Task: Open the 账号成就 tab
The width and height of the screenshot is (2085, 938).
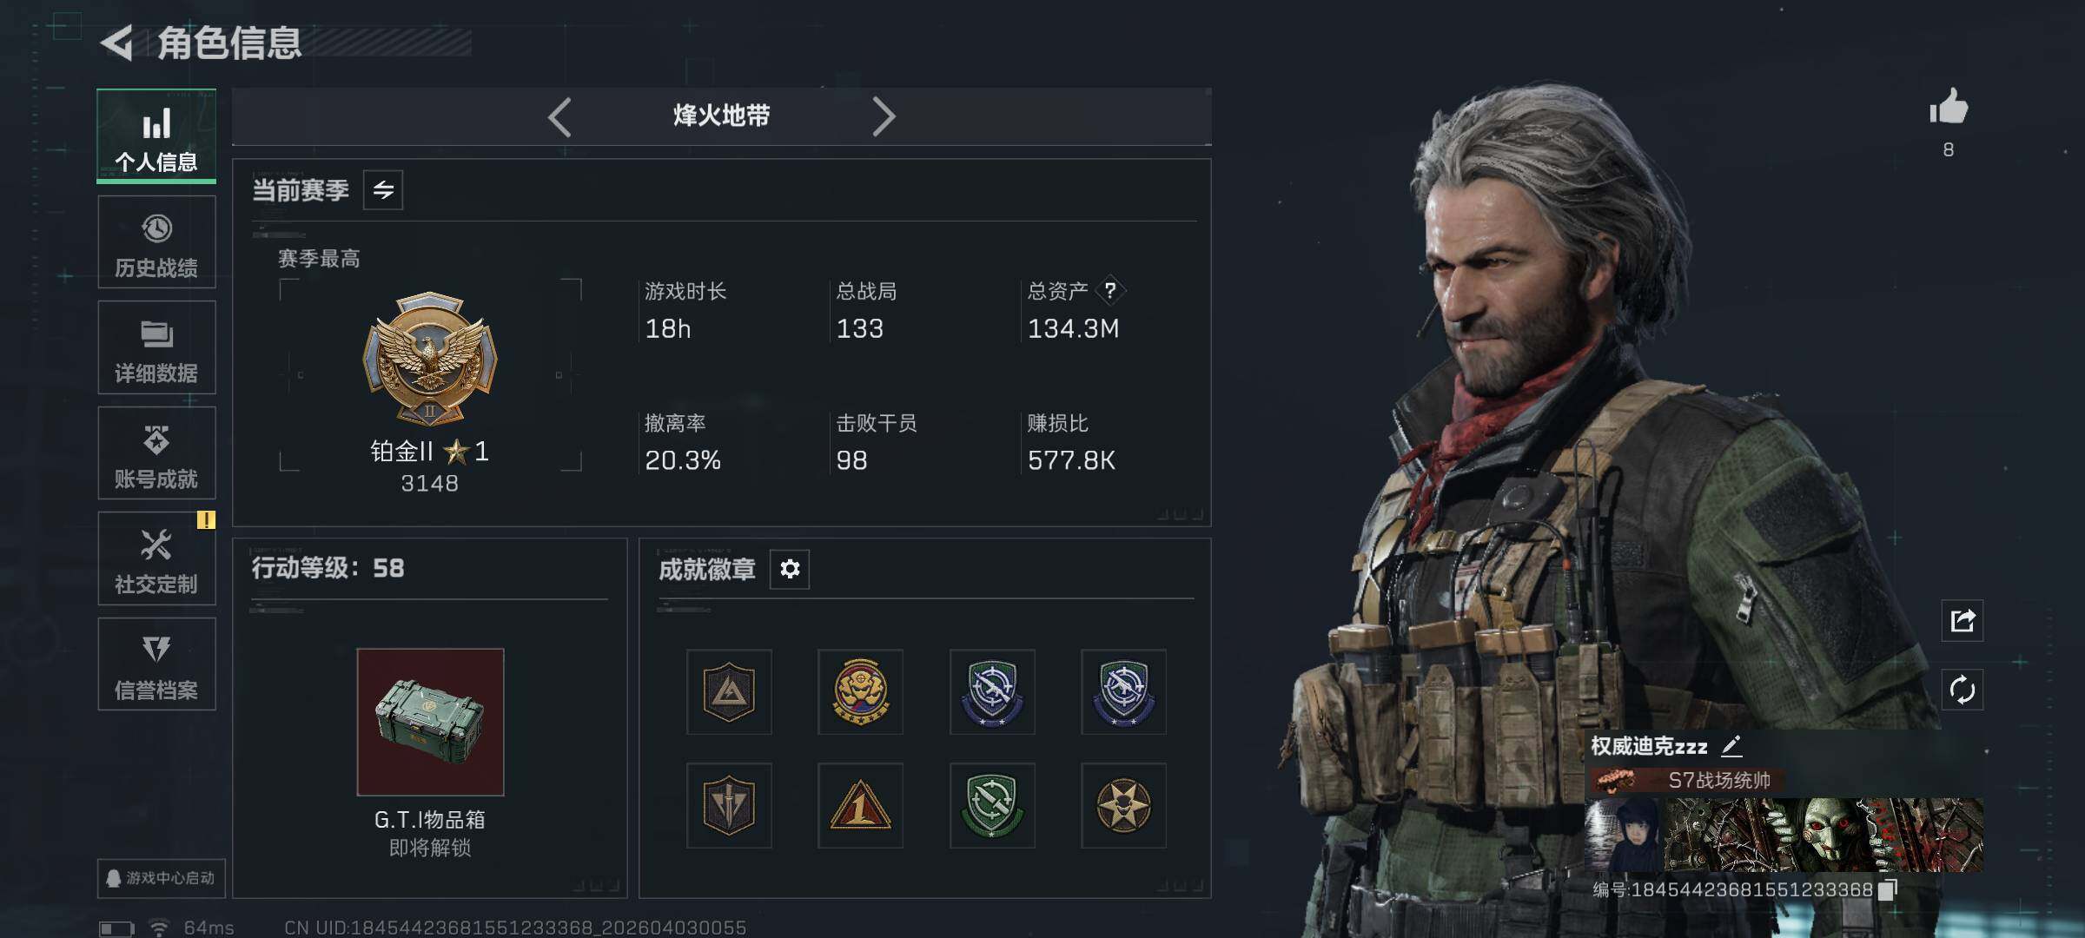Action: (x=156, y=453)
